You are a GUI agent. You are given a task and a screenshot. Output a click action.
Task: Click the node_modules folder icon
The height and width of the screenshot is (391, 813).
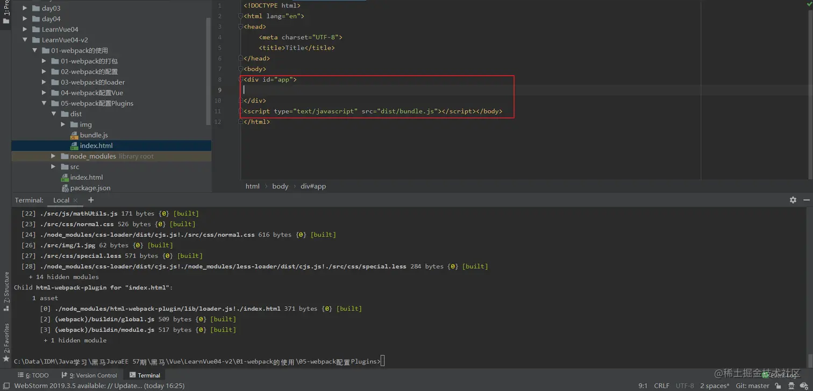65,156
